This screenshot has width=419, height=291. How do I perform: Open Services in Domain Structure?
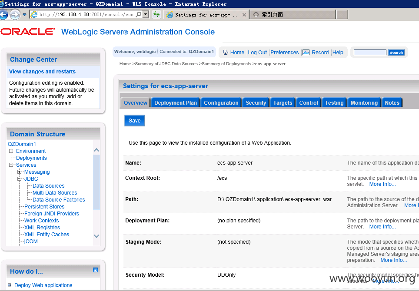point(26,165)
